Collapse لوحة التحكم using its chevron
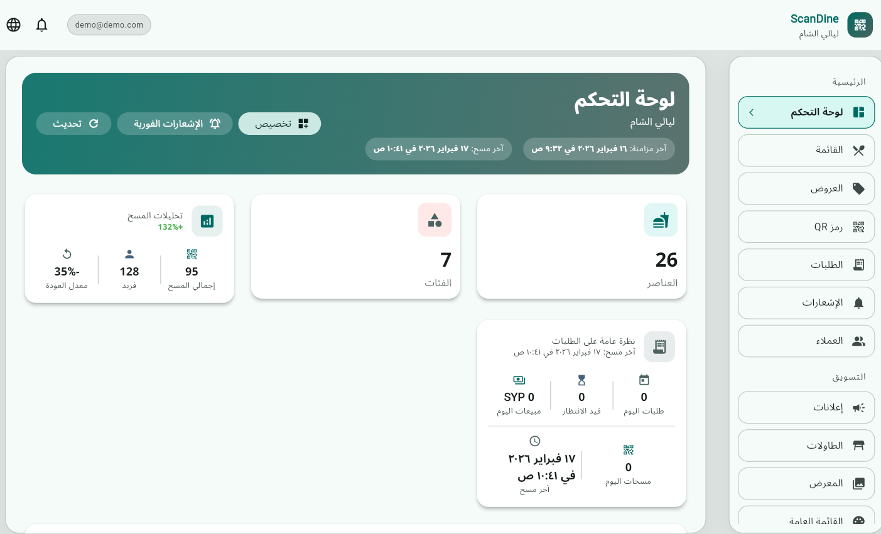 [752, 113]
